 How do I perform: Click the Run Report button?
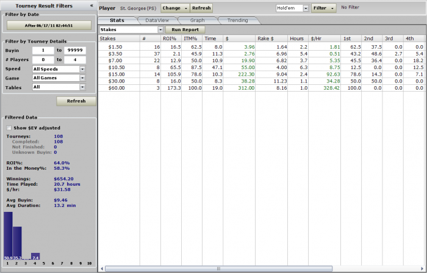coord(185,30)
